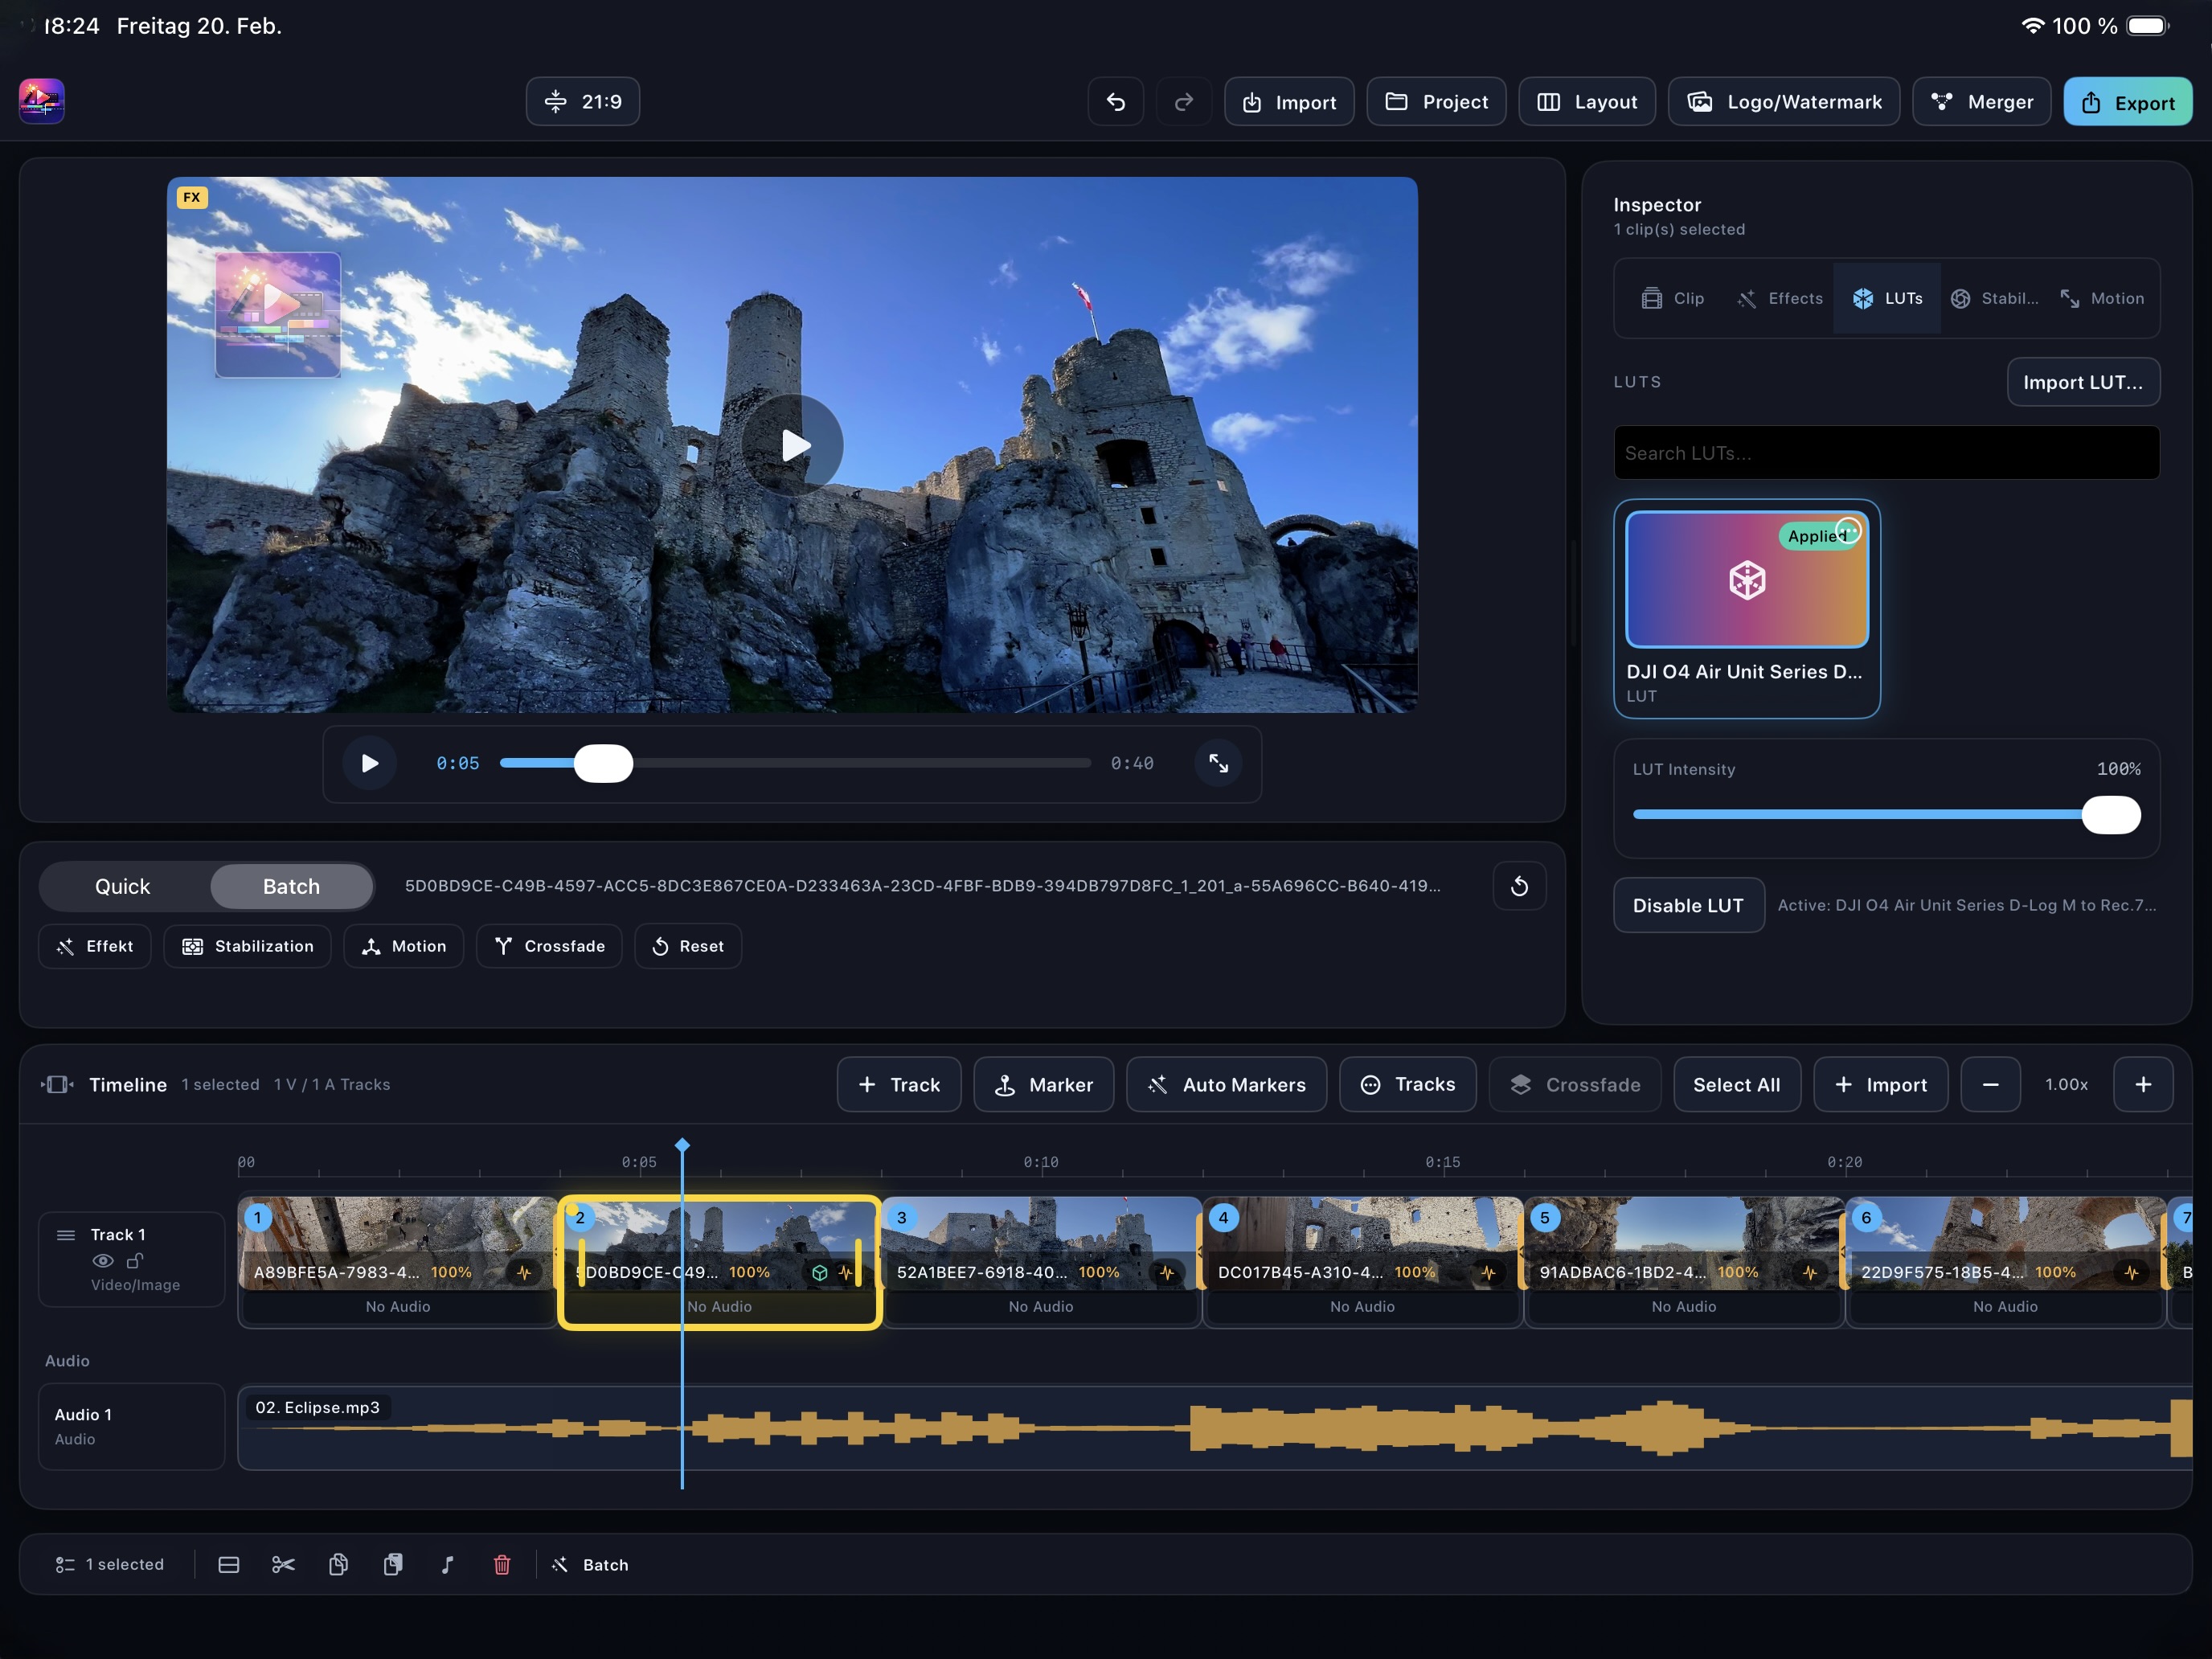Image resolution: width=2212 pixels, height=1659 pixels.
Task: Click the undo arrow icon
Action: click(x=1116, y=102)
